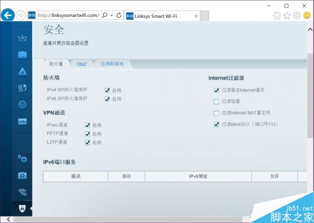Open Guest Access briefcase icon in sidebar

[x=22, y=54]
